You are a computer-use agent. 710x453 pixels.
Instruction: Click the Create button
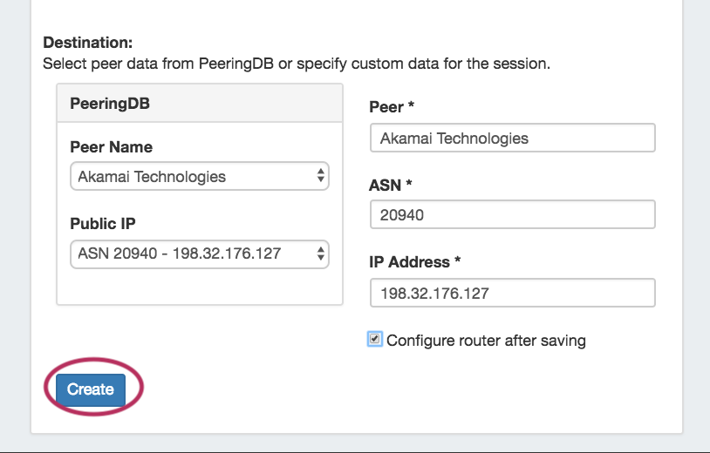(x=91, y=389)
